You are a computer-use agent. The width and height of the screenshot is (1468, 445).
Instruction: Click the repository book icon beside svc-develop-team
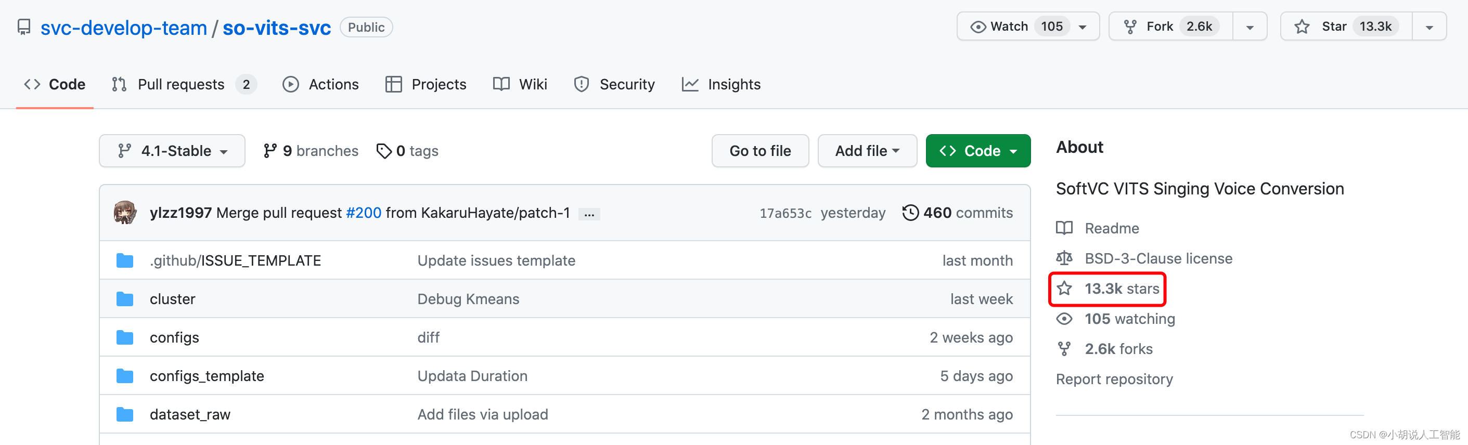(24, 28)
